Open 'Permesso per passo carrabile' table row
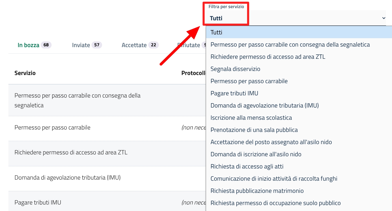 point(52,128)
